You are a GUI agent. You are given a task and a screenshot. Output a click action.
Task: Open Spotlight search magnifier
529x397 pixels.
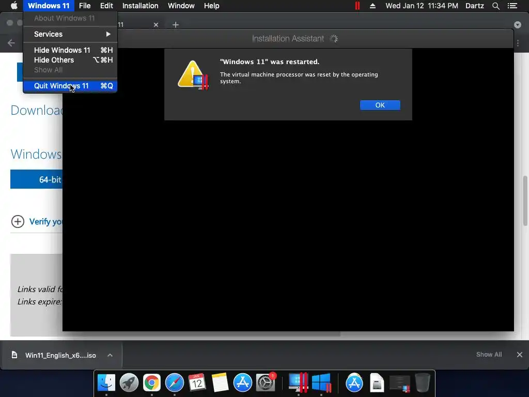tap(495, 6)
